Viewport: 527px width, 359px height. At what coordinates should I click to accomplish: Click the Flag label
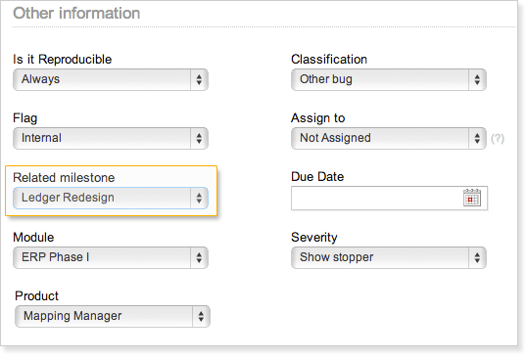pos(24,118)
